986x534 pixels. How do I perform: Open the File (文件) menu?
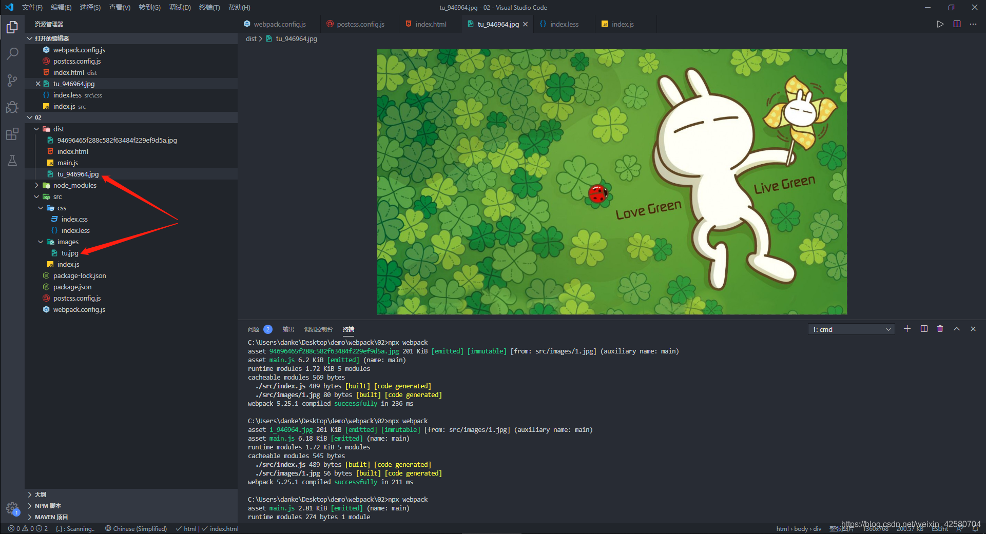click(x=32, y=7)
